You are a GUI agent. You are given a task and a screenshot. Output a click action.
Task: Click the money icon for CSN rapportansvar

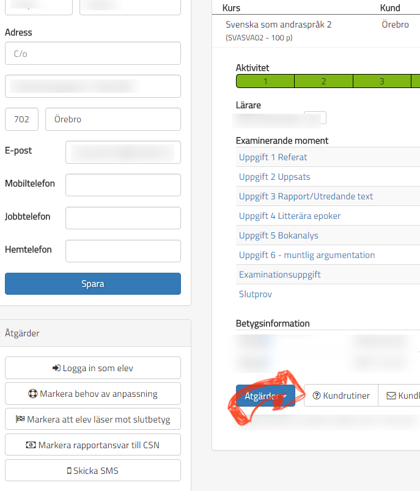pos(31,445)
